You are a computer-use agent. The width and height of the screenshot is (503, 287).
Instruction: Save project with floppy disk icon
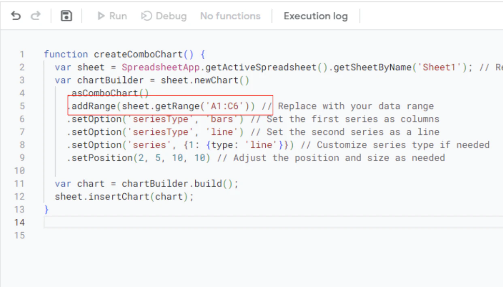point(66,16)
